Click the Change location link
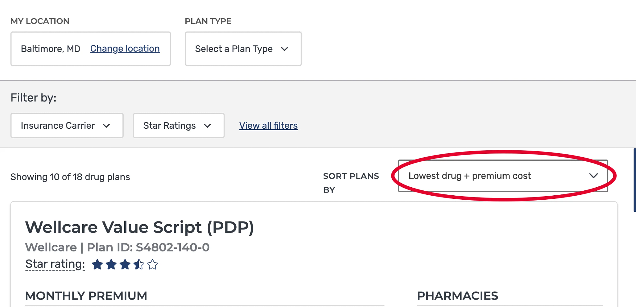 click(125, 49)
